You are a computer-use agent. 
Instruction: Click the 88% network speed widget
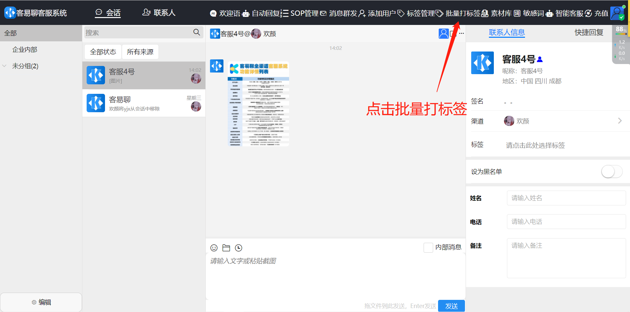point(621,44)
